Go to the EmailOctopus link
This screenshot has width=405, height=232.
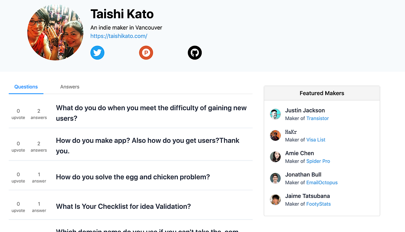coord(322,183)
